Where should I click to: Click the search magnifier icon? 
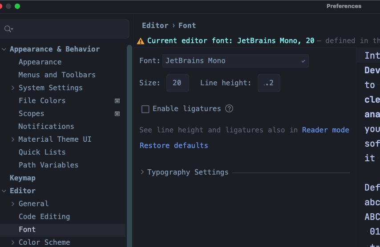(x=8, y=29)
